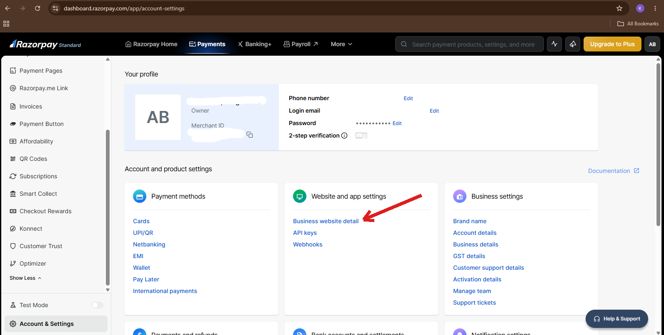Click the Razorpay.me Link sidebar icon
This screenshot has height=335, width=664.
pyautogui.click(x=13, y=88)
